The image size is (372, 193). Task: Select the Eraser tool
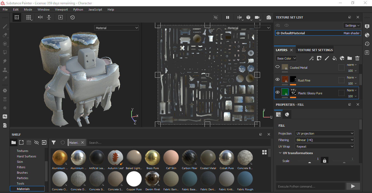point(5,35)
